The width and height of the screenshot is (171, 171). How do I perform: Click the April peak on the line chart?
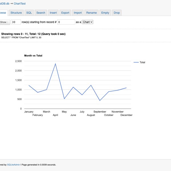pyautogui.click(x=55, y=64)
